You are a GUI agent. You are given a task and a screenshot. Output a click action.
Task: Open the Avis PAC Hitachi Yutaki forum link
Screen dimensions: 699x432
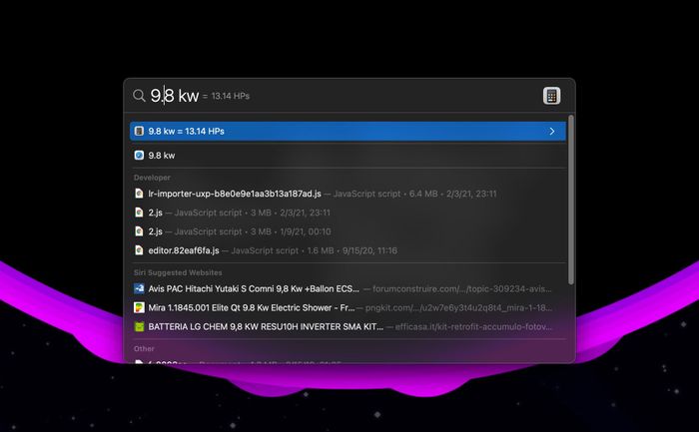click(348, 288)
